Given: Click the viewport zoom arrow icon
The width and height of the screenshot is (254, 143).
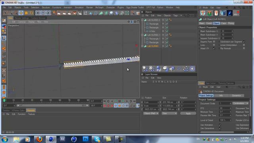Looking at the screenshot, I should pos(132,21).
